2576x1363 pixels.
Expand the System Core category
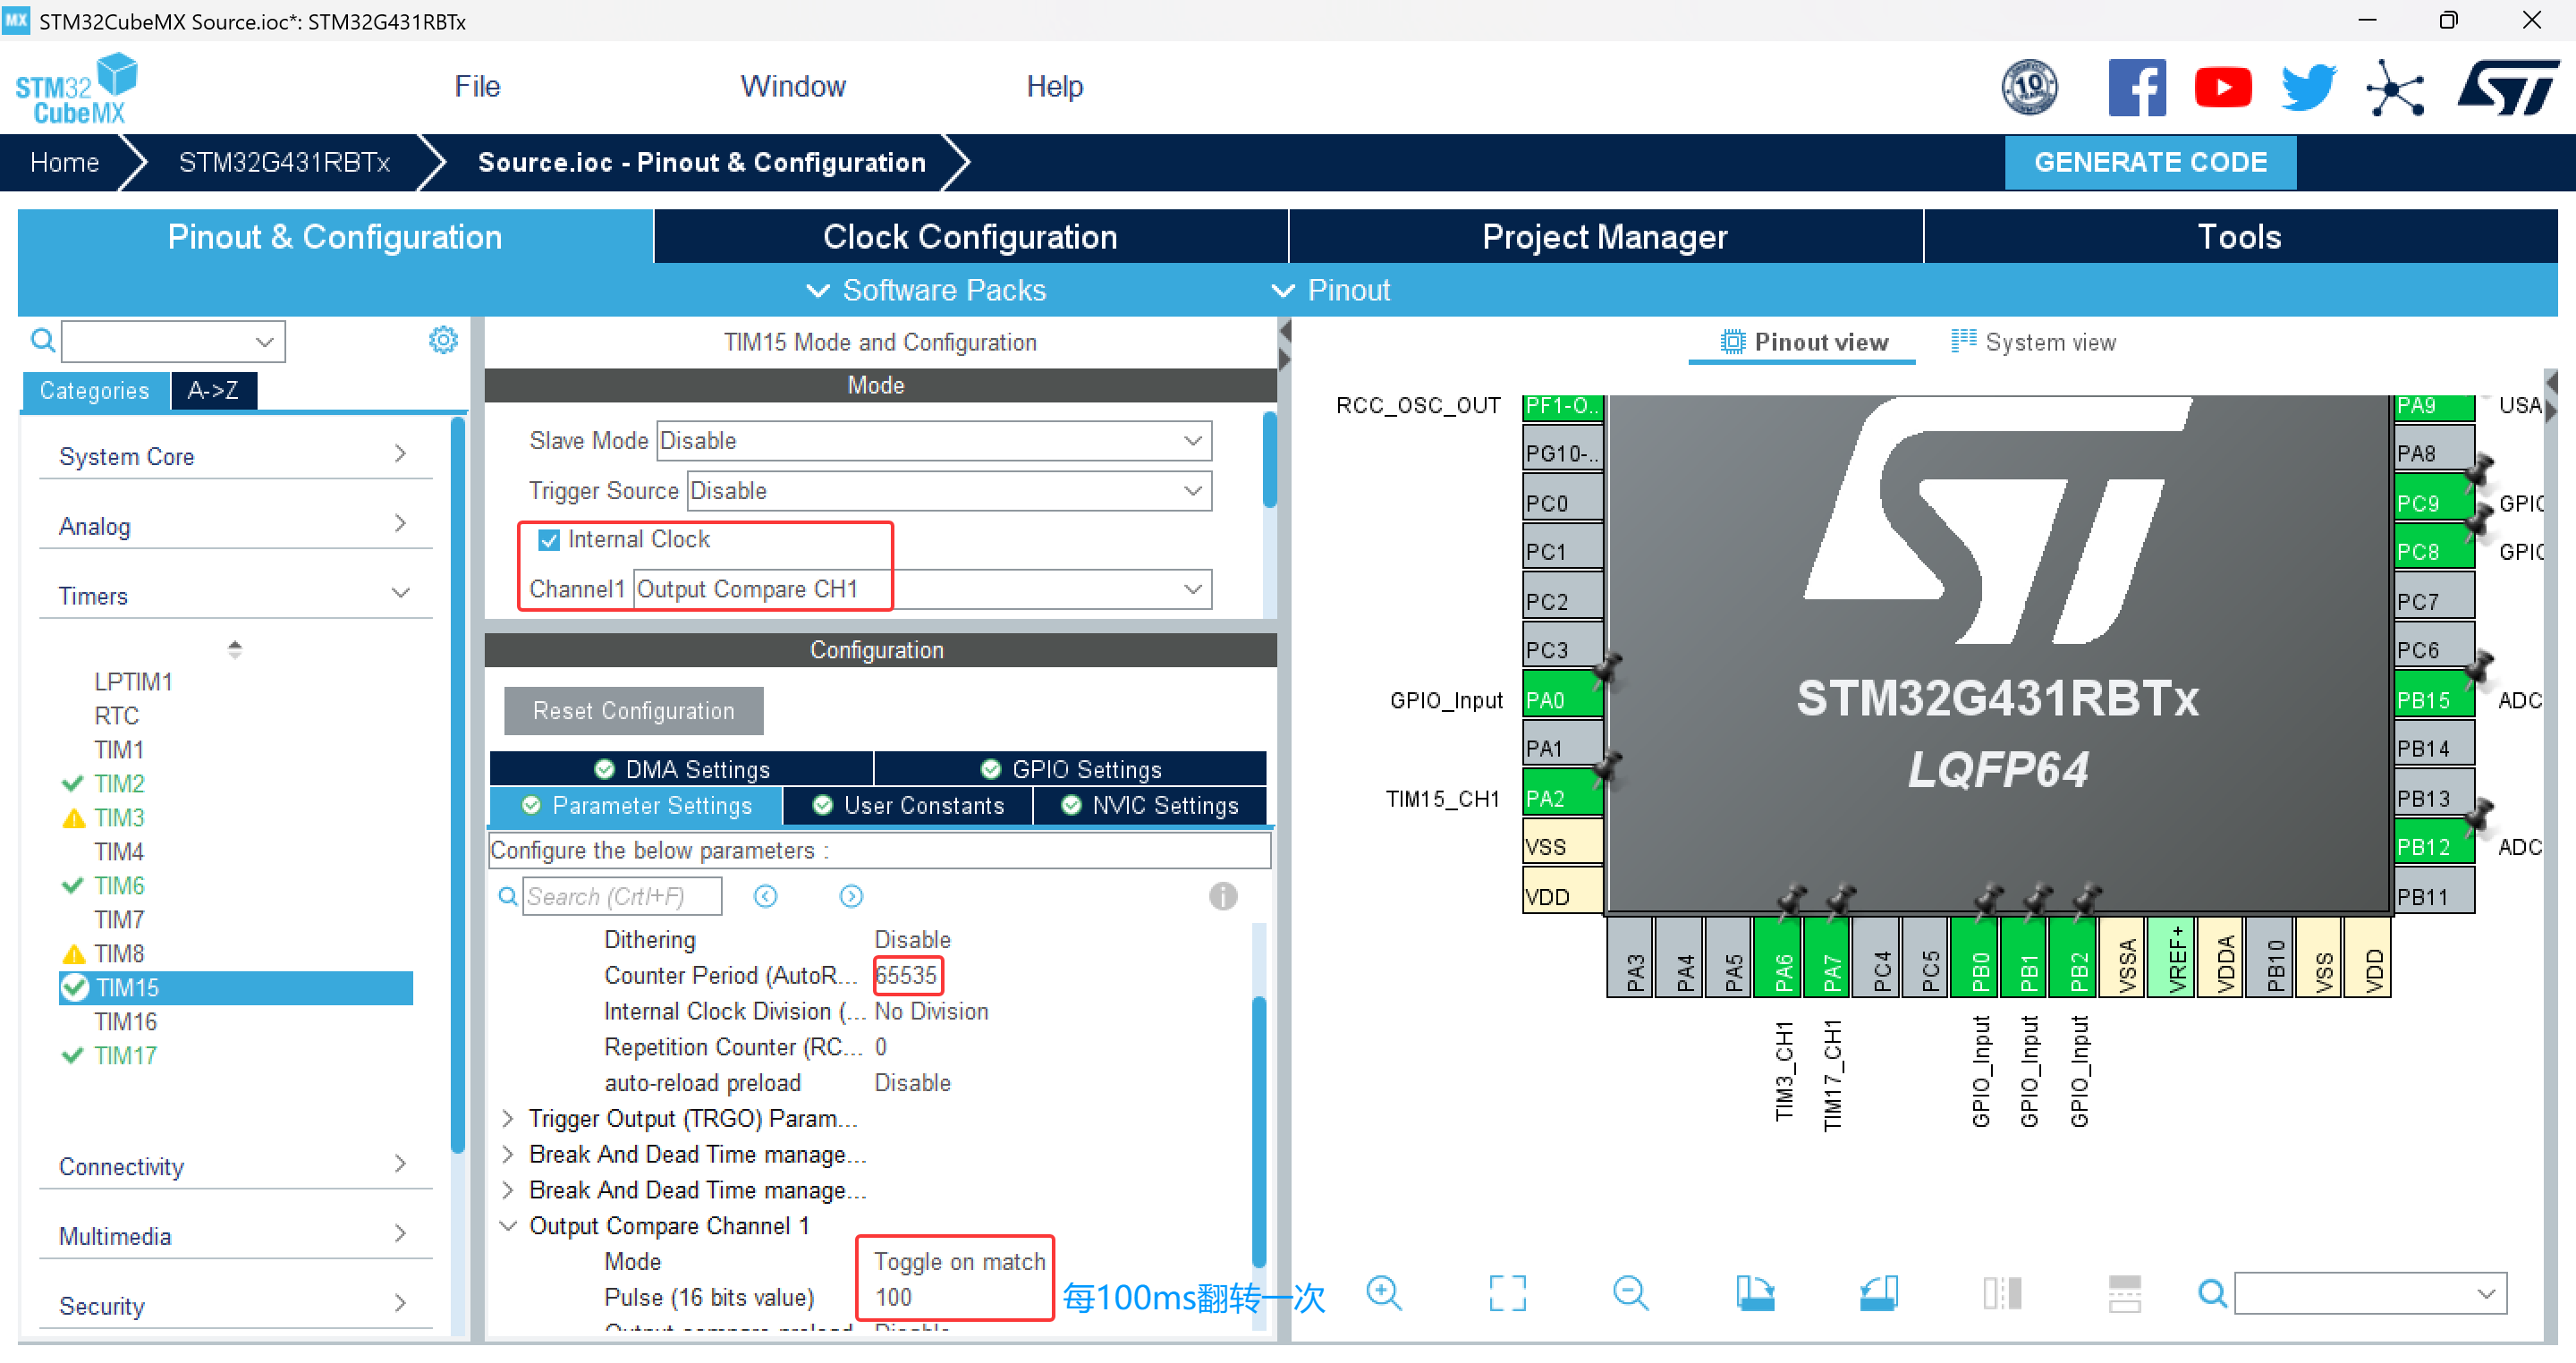tap(236, 456)
